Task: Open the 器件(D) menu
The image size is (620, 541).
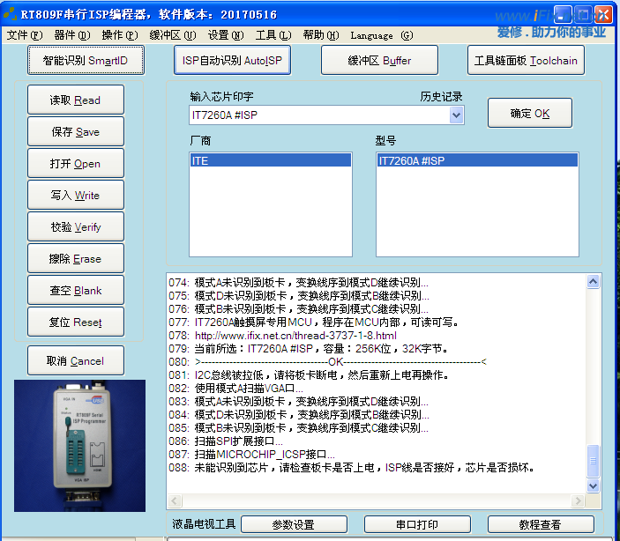Action: [72, 35]
